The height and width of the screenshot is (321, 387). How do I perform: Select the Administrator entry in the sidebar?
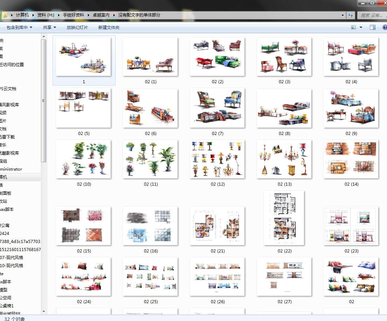[11, 169]
